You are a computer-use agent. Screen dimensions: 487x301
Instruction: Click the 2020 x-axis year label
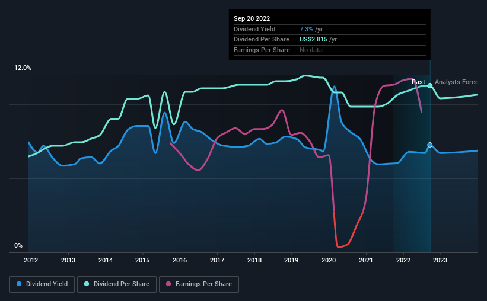click(x=329, y=260)
